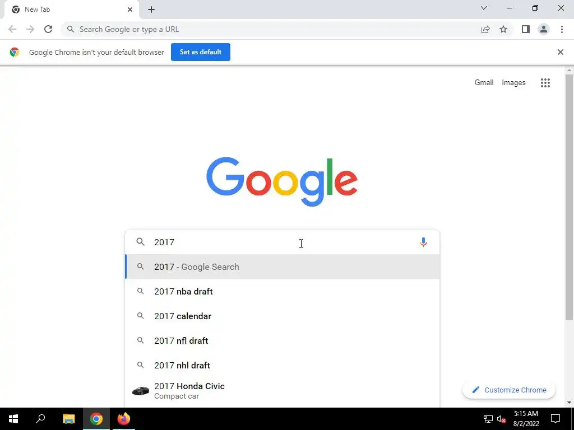Screen dimensions: 574x430
Task: Open the Gmail link
Action: click(484, 83)
